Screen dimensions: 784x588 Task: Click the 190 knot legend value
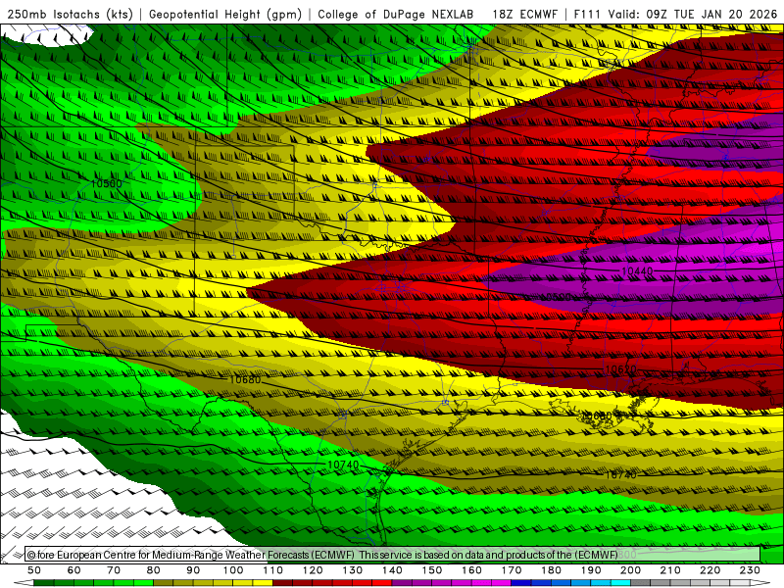[x=591, y=570]
